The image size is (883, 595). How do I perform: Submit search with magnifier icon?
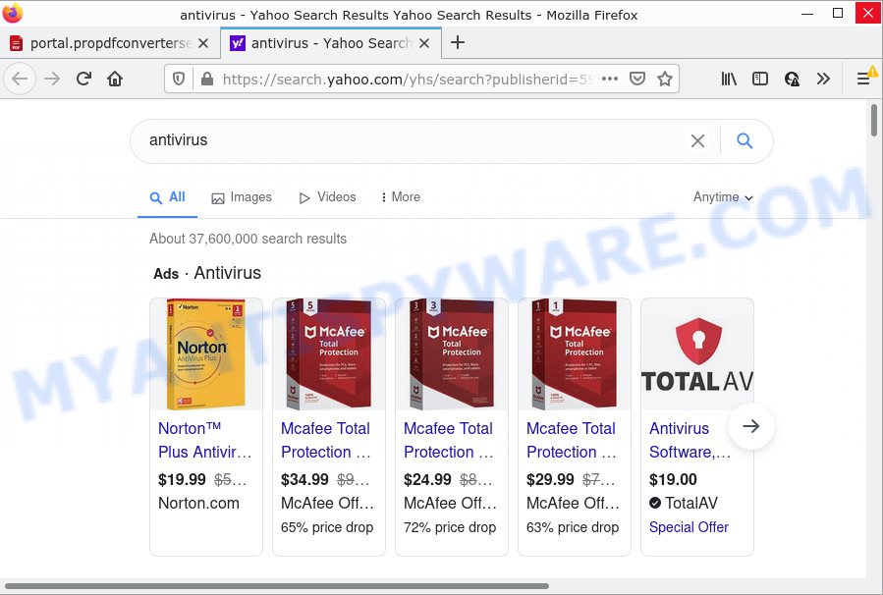pyautogui.click(x=745, y=140)
